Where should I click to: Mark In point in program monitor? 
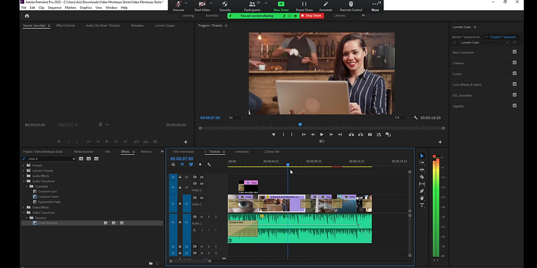pyautogui.click(x=283, y=135)
